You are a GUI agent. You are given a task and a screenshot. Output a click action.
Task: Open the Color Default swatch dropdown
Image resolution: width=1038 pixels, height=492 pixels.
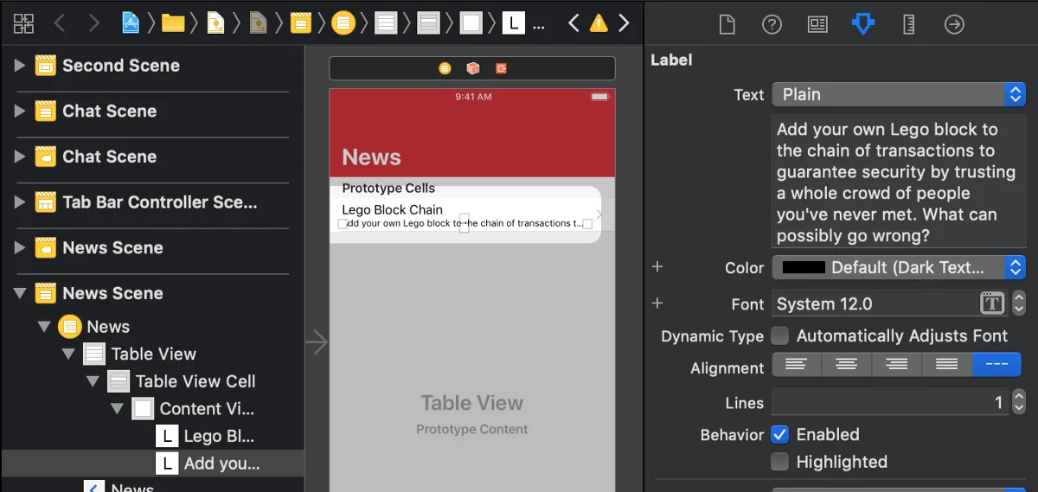898,267
